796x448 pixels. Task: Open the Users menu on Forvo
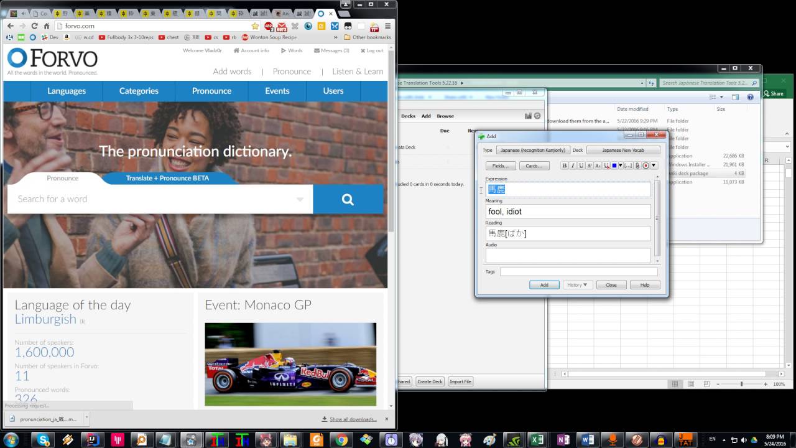coord(333,91)
